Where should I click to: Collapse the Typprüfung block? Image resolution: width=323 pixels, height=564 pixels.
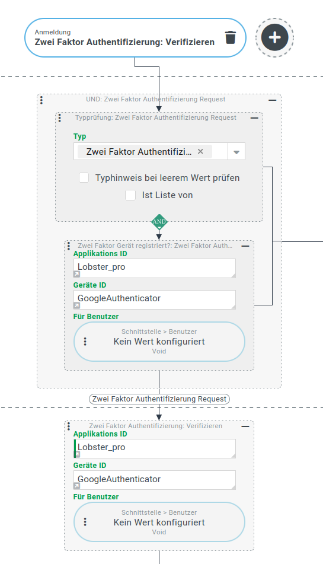(254, 118)
